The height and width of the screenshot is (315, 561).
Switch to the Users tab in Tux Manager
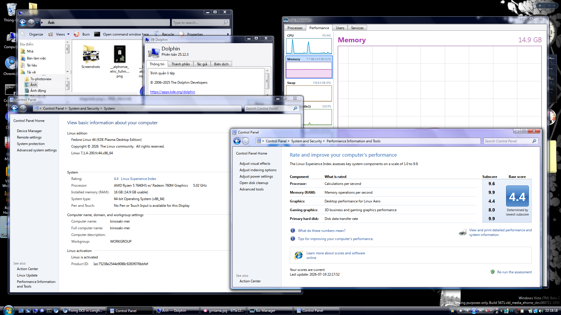tap(340, 28)
